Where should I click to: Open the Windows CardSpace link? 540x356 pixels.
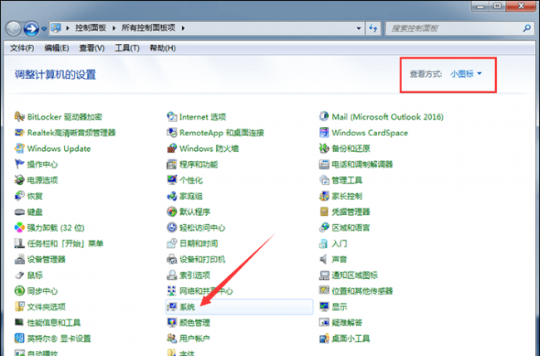370,133
